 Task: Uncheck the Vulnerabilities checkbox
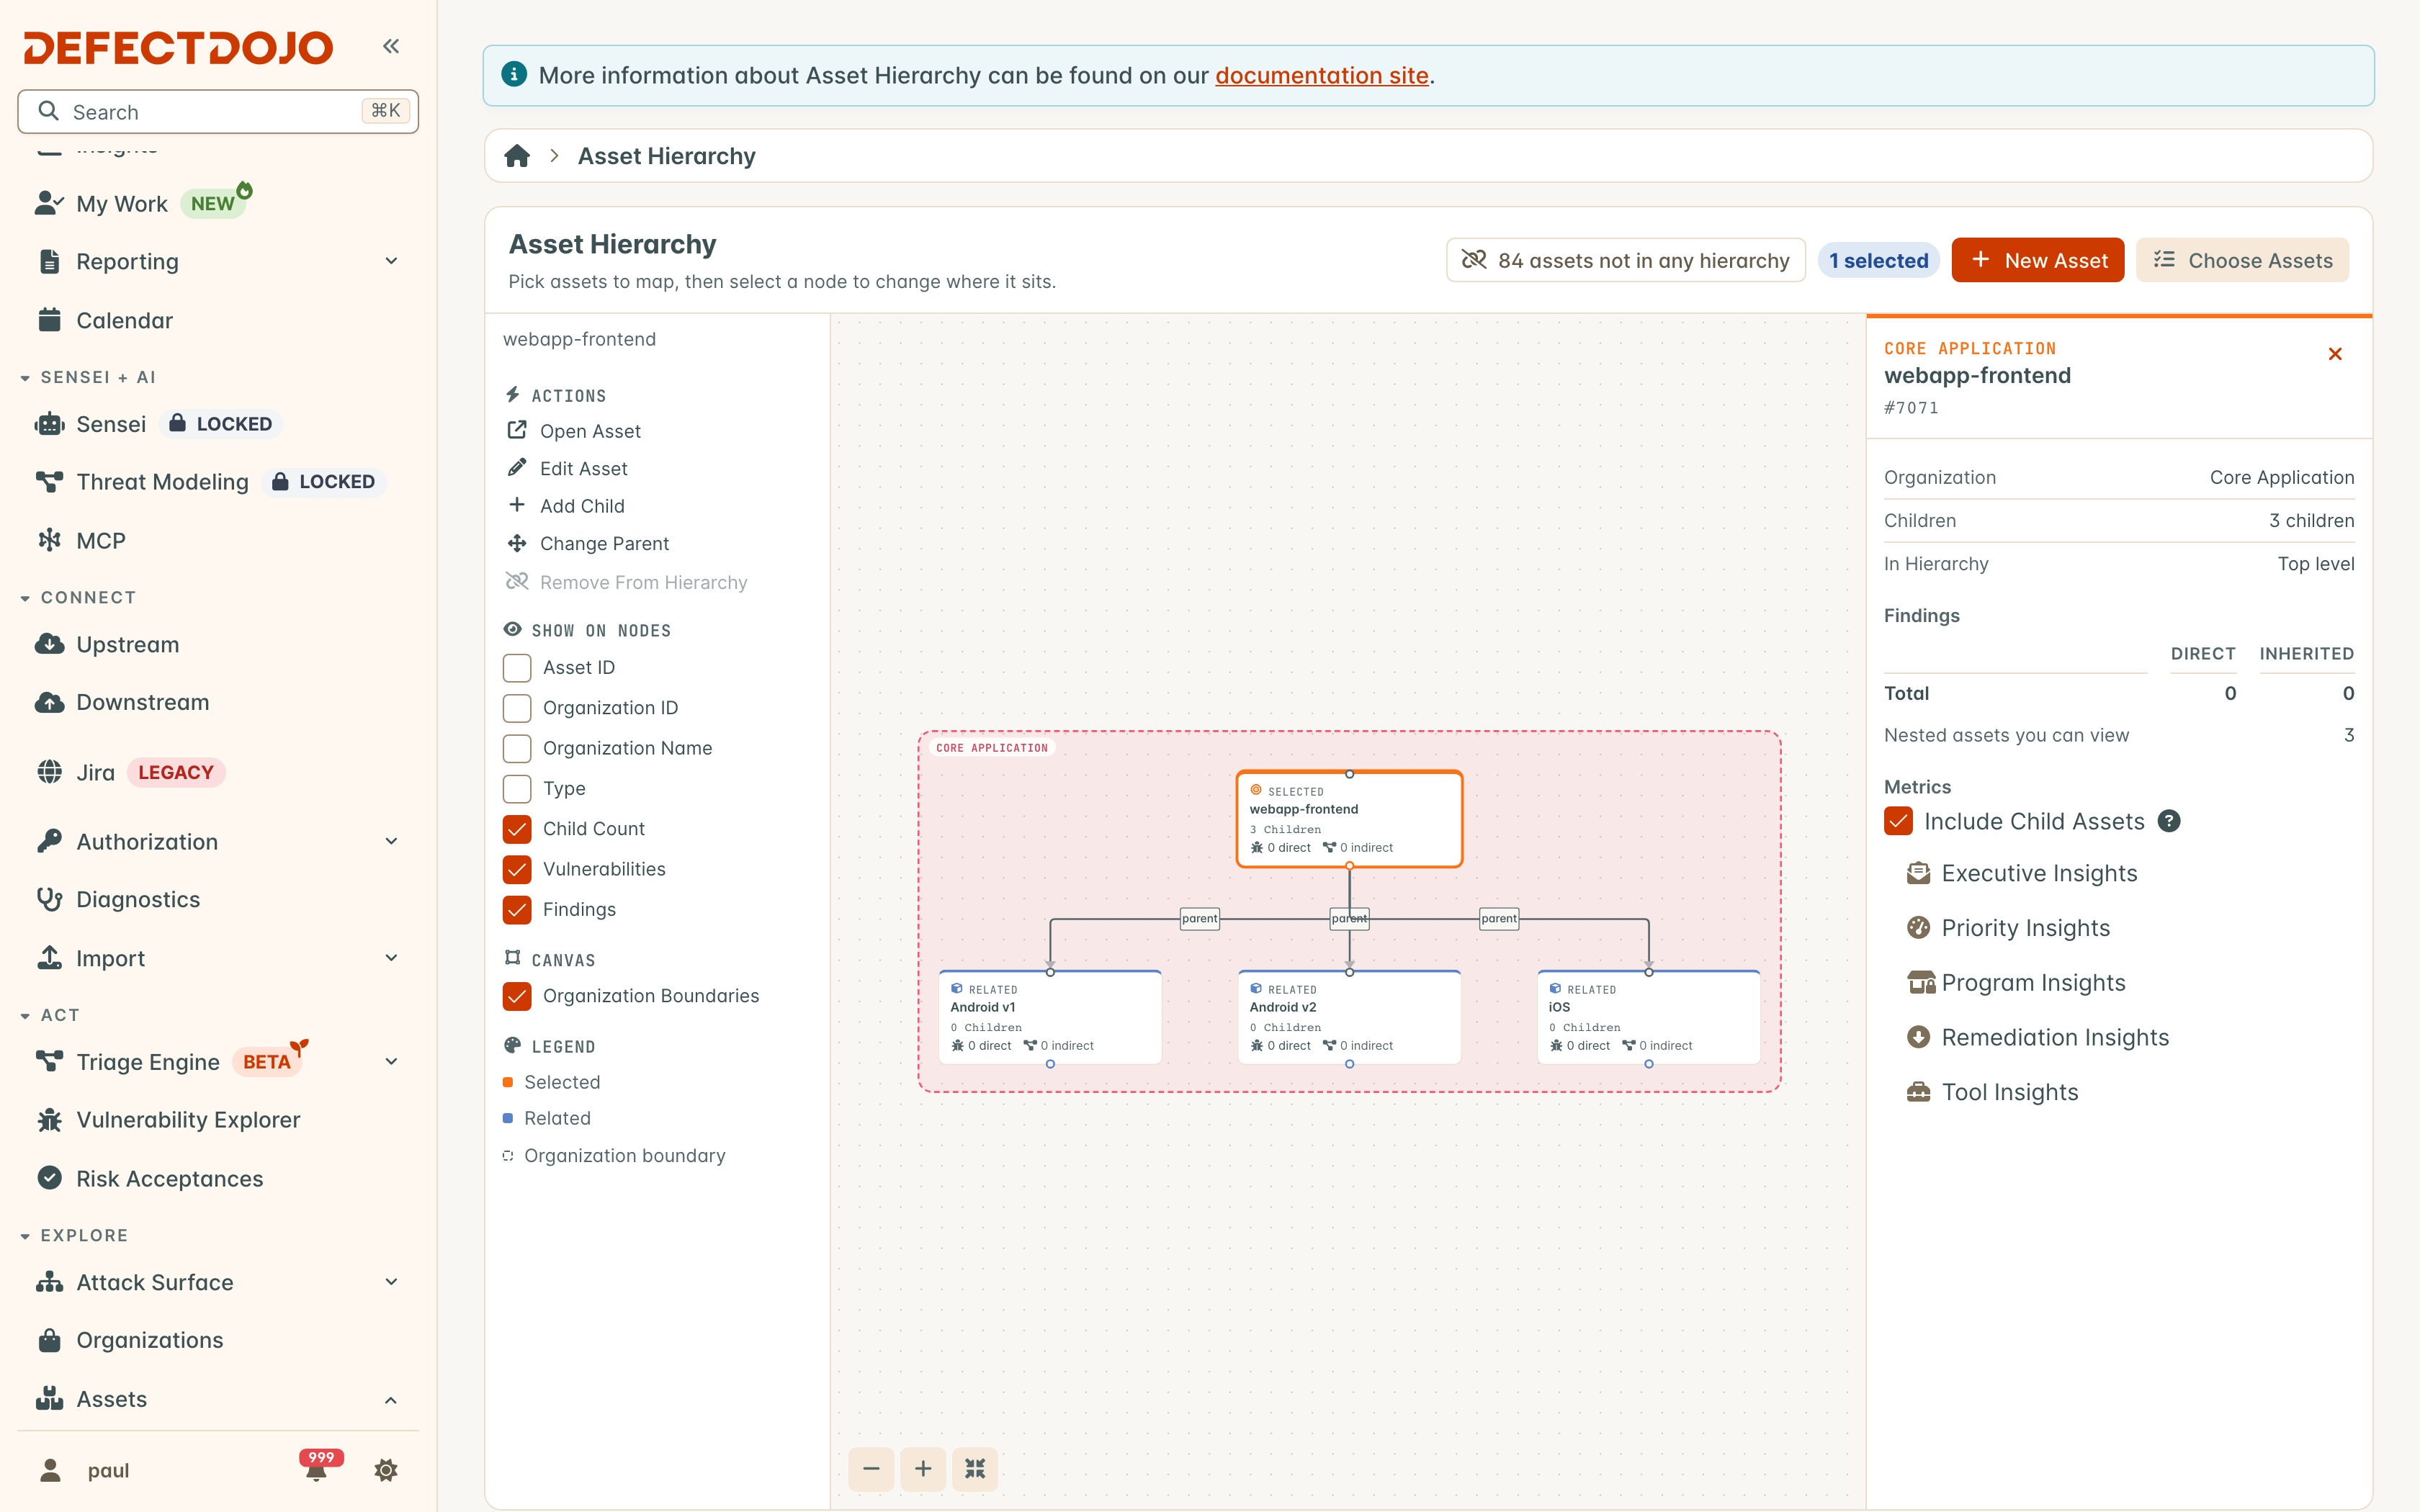(517, 869)
